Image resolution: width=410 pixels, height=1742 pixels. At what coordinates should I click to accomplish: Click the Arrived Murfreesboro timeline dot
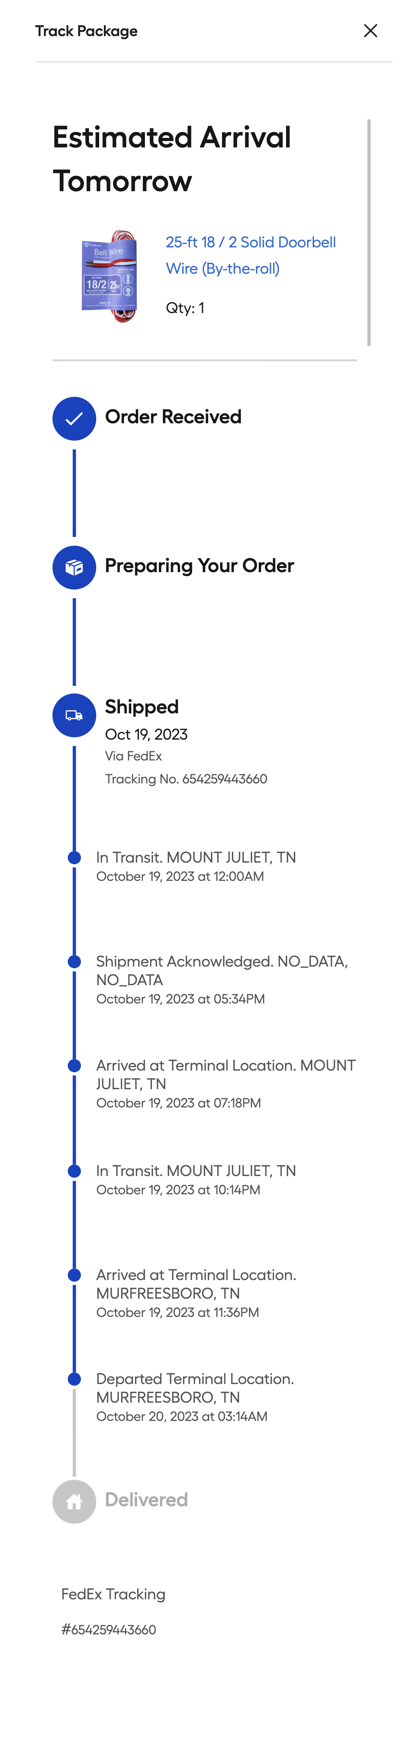[74, 1275]
